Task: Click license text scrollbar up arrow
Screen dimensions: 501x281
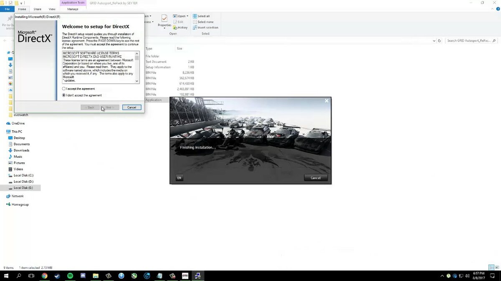Action: tap(137, 53)
